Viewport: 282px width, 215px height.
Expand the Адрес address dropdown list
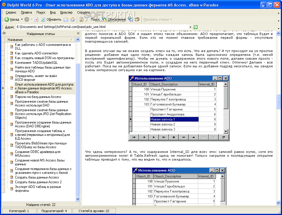coord(190,27)
